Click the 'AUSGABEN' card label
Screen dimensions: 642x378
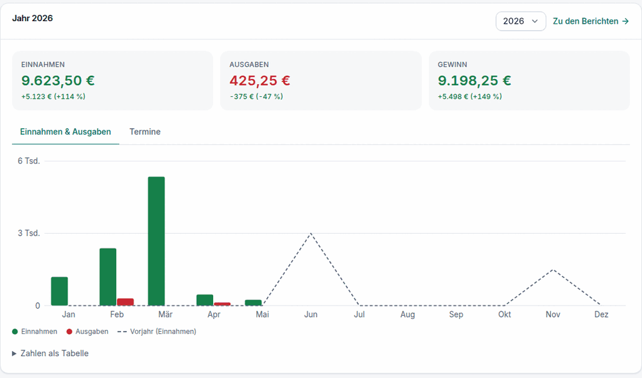249,65
